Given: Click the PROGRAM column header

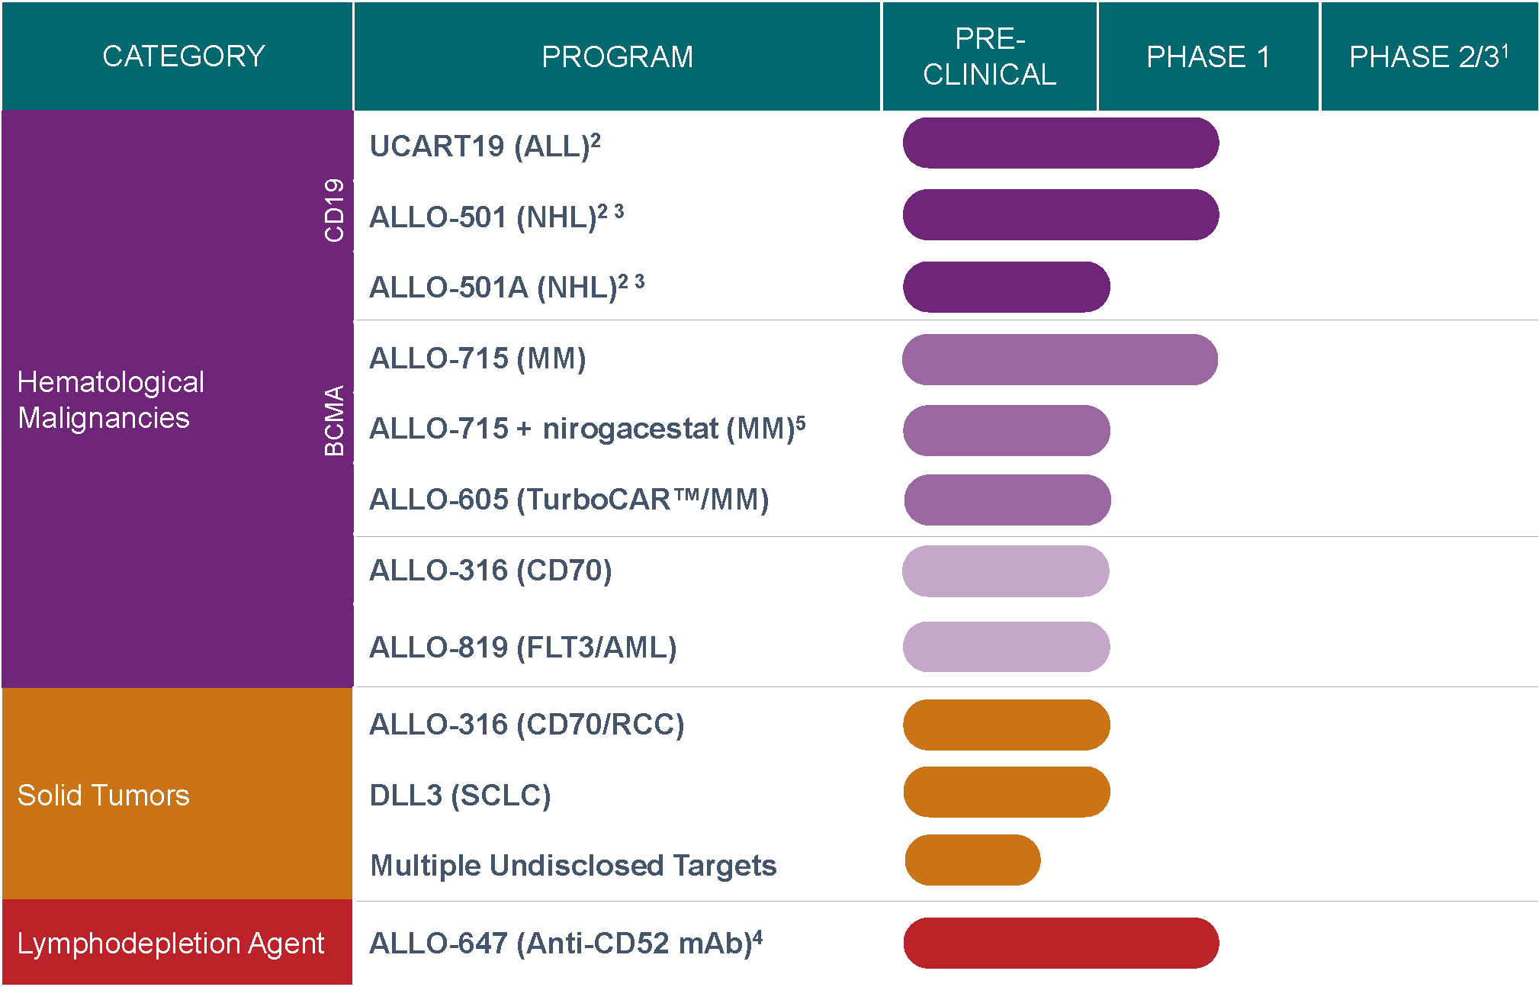Looking at the screenshot, I should [617, 57].
